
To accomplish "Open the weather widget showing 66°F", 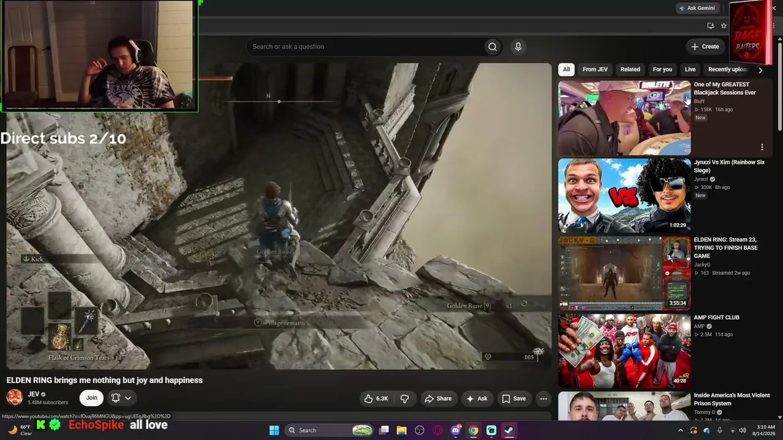I will click(x=20, y=430).
